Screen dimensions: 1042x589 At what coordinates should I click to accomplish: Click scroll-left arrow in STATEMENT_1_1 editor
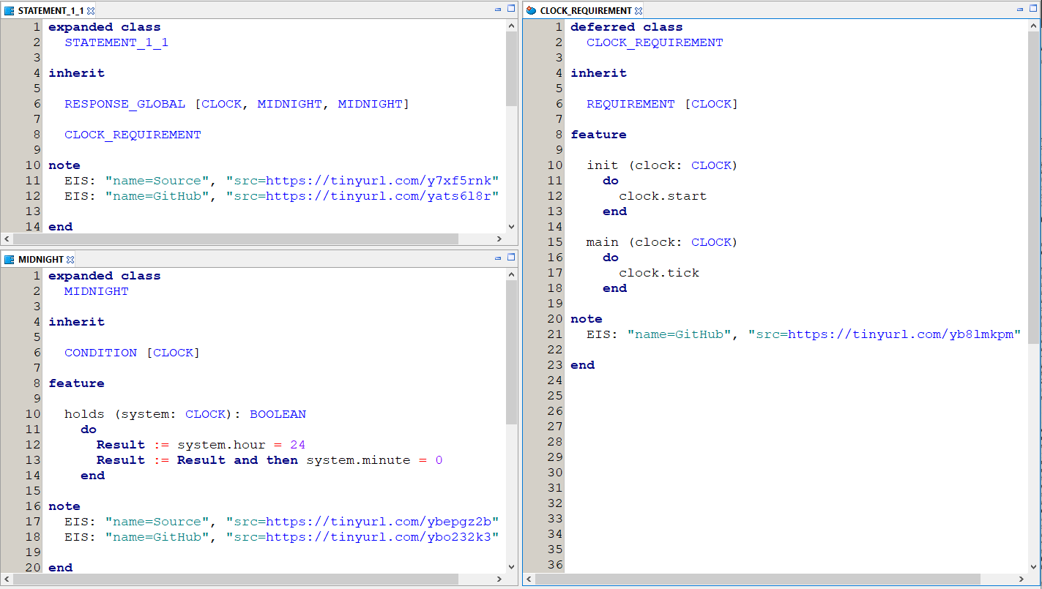7,239
